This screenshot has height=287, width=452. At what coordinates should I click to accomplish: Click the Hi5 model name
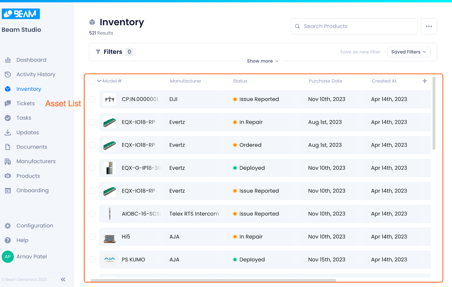126,237
